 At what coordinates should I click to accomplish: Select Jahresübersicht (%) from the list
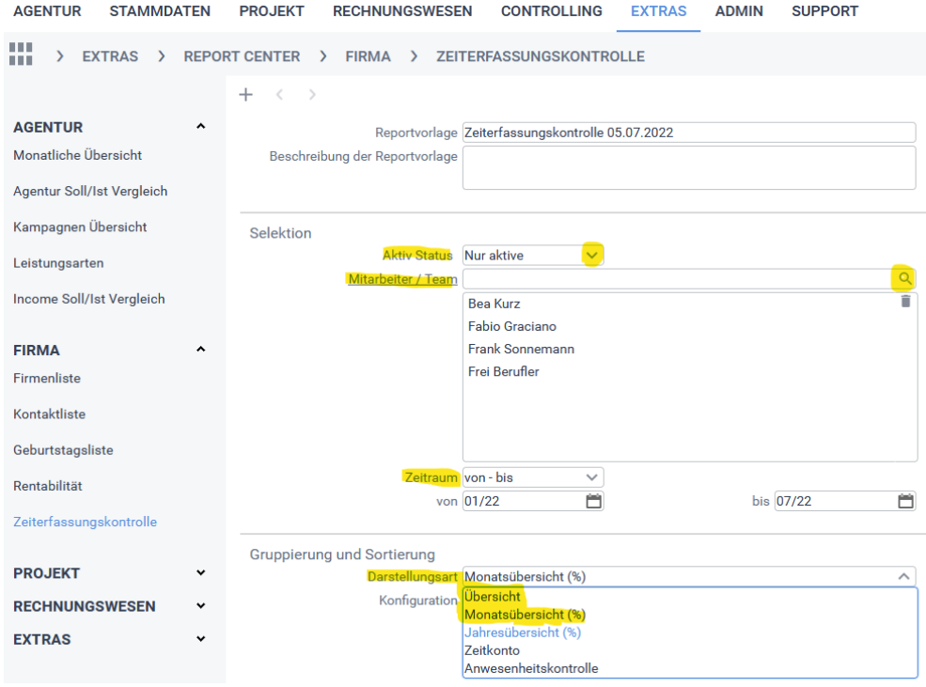point(522,632)
